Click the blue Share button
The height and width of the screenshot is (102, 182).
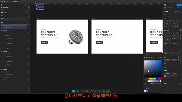(x=179, y=5)
